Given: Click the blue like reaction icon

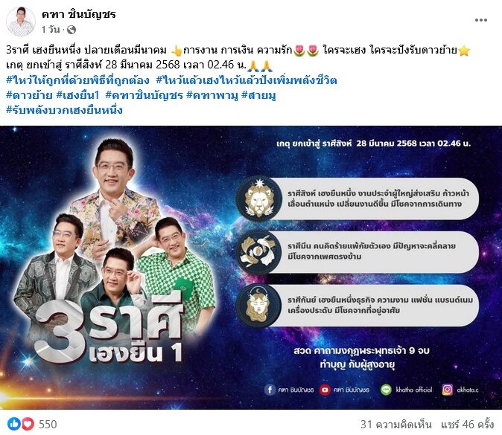Looking at the screenshot, I should coord(13,424).
